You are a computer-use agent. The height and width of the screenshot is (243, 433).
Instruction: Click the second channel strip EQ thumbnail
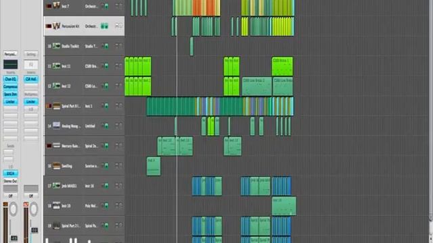(x=31, y=65)
